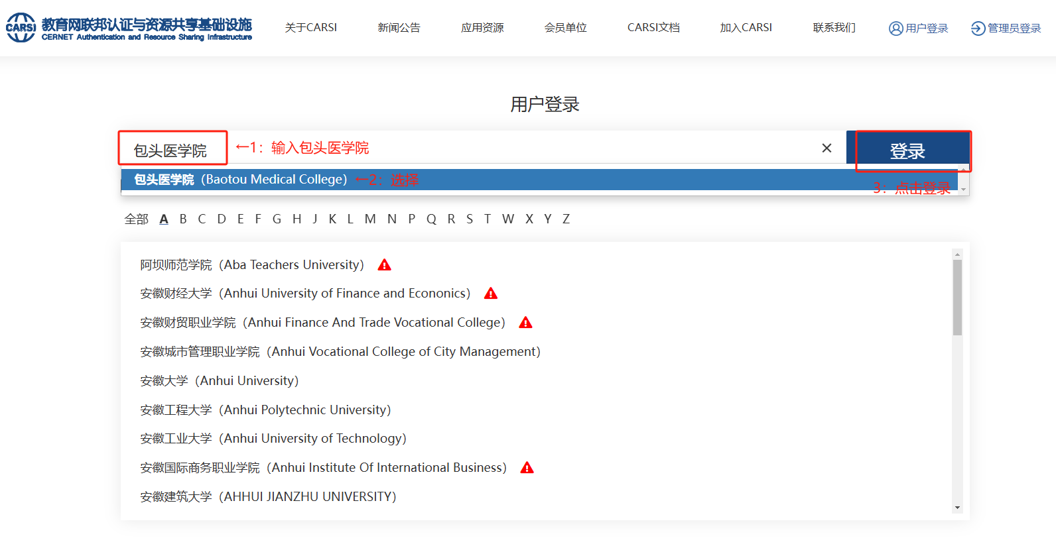This screenshot has width=1056, height=558.
Task: Click the institution list scroll-down arrow
Action: click(x=957, y=508)
